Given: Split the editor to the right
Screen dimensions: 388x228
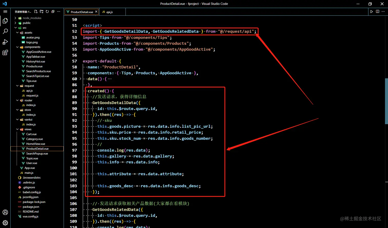Looking at the screenshot, I should point(377,12).
